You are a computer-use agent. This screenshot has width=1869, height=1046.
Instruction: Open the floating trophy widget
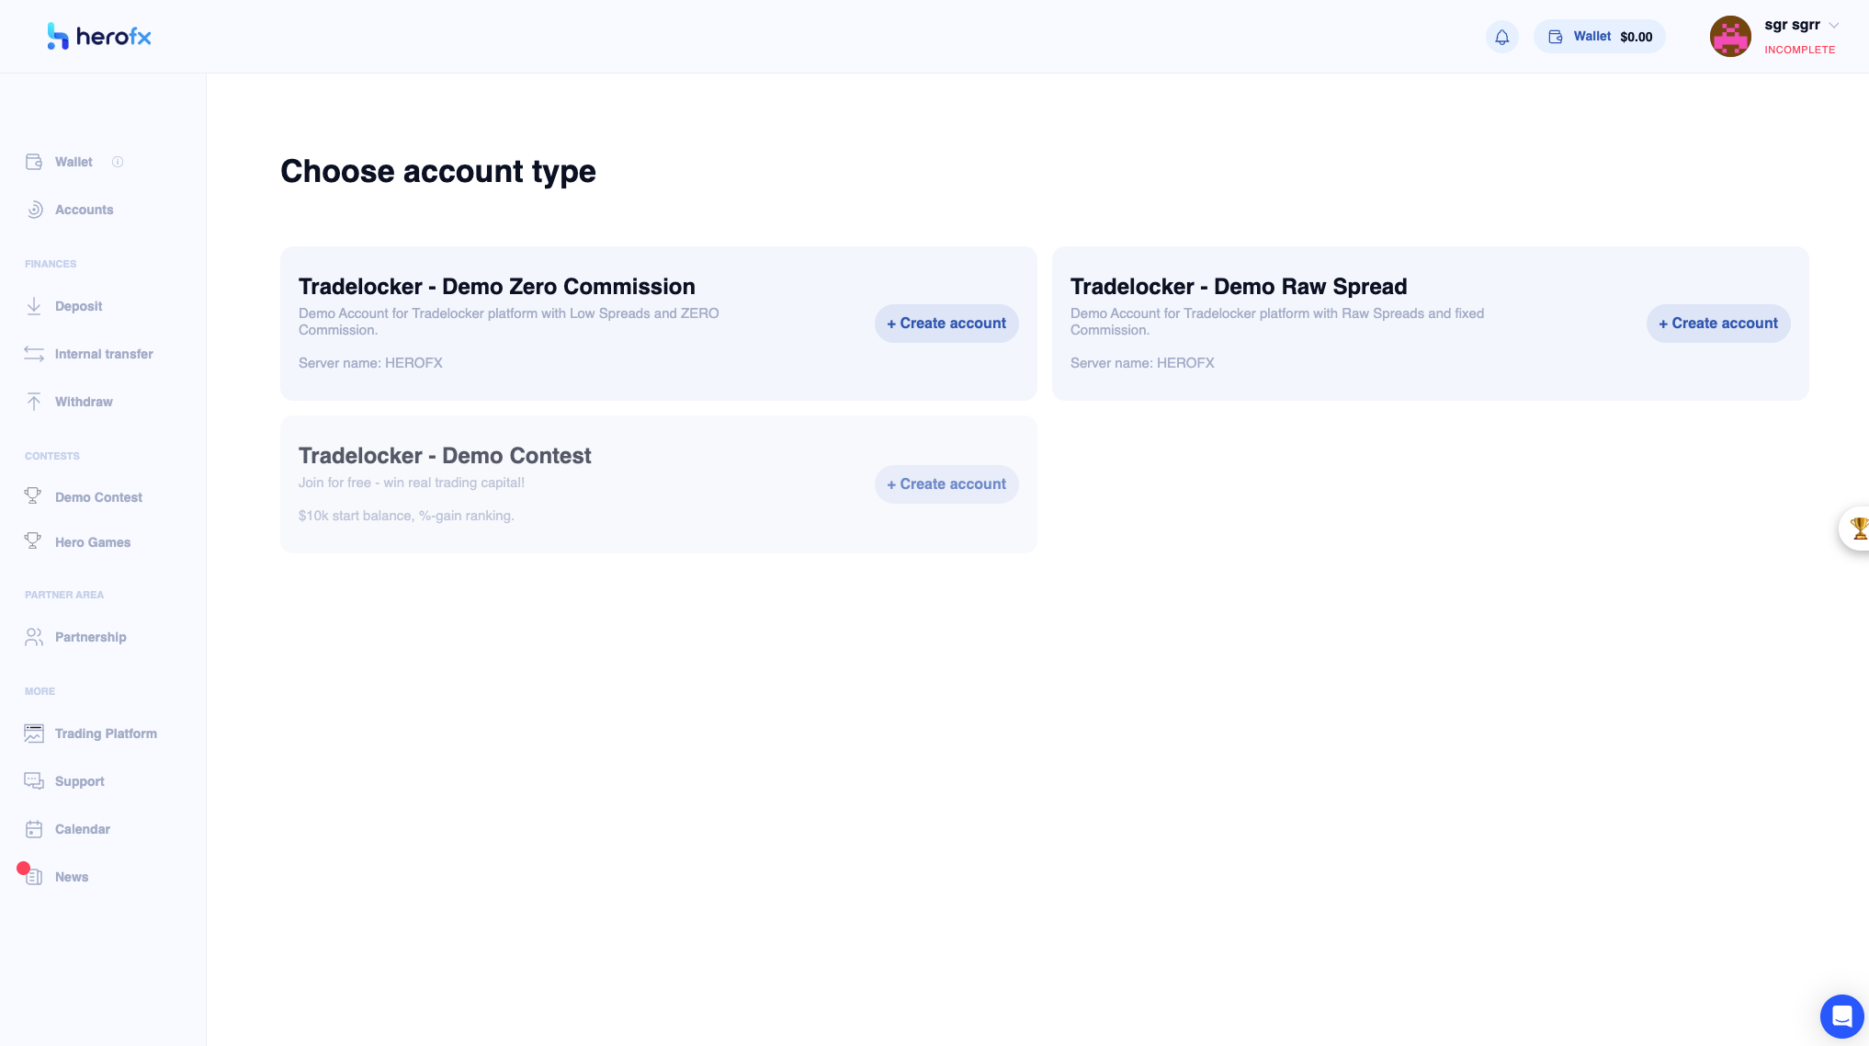(x=1856, y=529)
